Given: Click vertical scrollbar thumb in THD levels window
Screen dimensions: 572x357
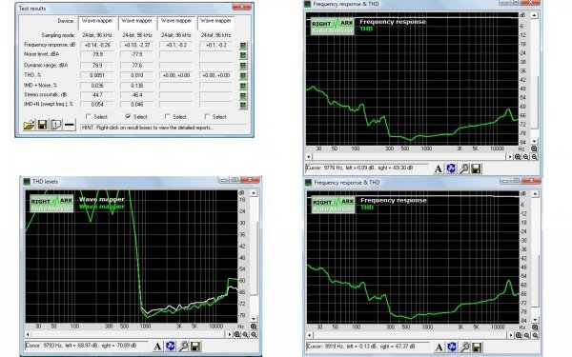Looking at the screenshot, I should click(255, 257).
